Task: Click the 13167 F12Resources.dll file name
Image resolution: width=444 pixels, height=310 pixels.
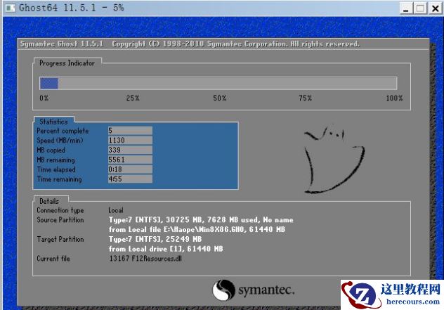Action: [145, 259]
